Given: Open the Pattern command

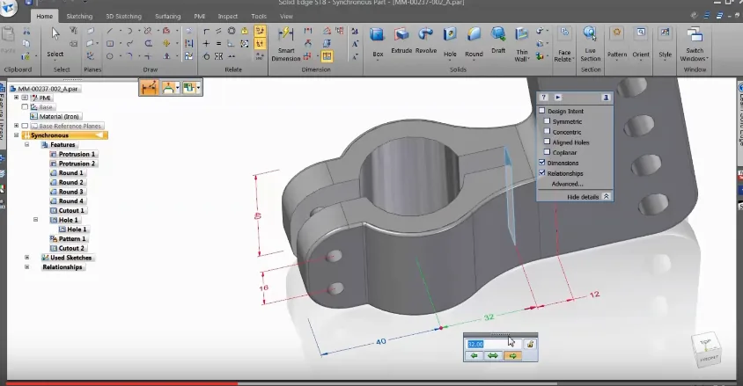Looking at the screenshot, I should tap(617, 43).
